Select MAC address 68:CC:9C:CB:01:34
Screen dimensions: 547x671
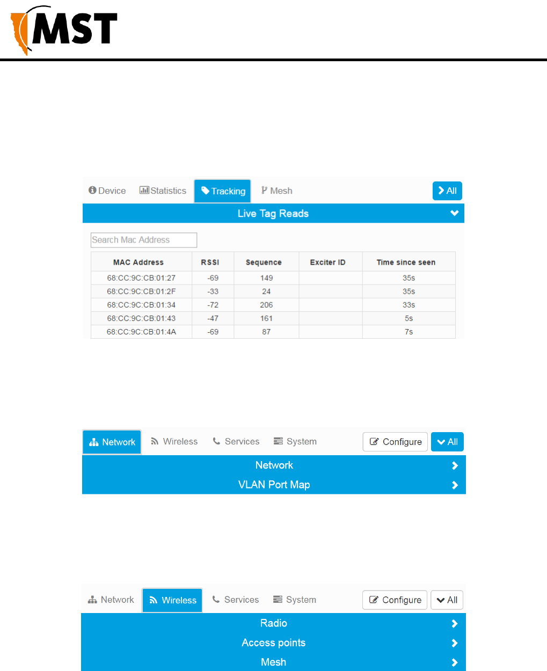point(141,305)
